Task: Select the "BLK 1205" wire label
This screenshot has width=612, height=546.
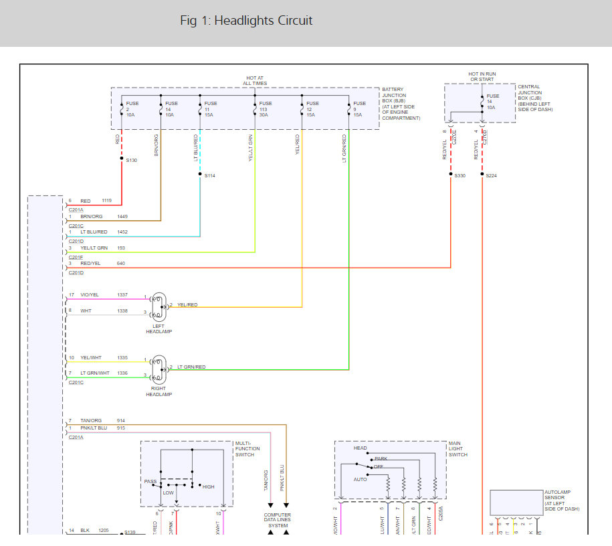Action: pyautogui.click(x=94, y=531)
